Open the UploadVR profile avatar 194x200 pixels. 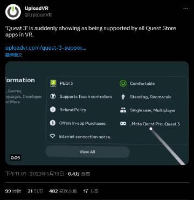[13, 12]
